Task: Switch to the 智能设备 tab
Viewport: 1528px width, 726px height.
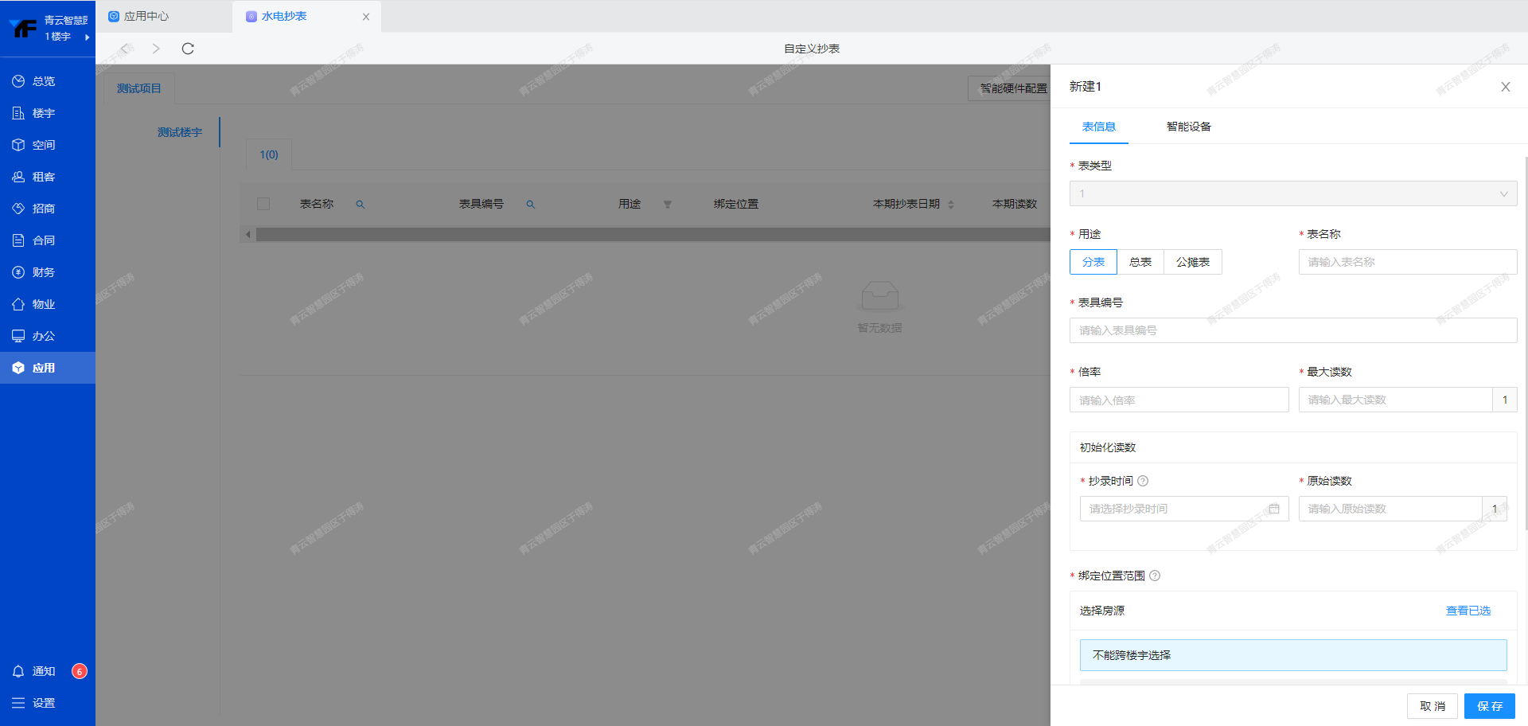Action: point(1188,127)
